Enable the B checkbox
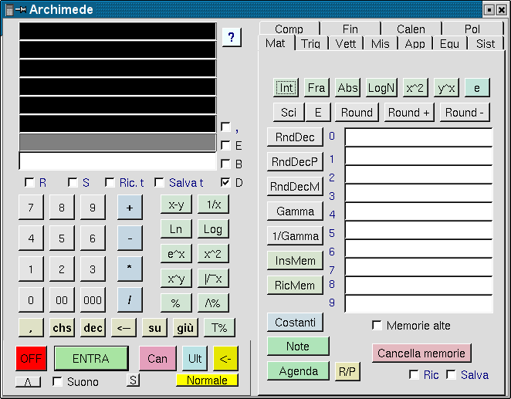This screenshot has height=399, width=511. (225, 164)
